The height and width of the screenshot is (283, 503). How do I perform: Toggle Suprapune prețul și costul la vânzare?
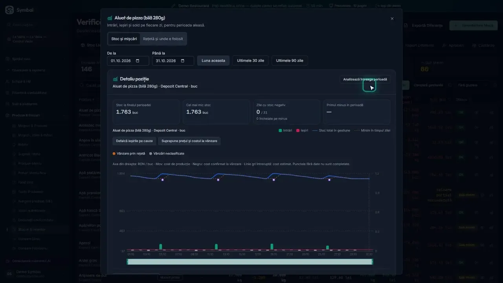(x=189, y=141)
